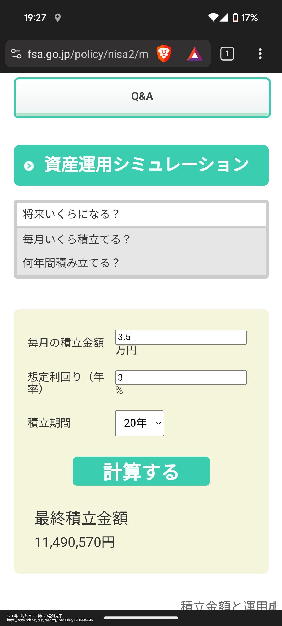282x626 pixels.
Task: Tap the URL text fsa.go.jp/policy/nisa2
Action: [x=88, y=54]
